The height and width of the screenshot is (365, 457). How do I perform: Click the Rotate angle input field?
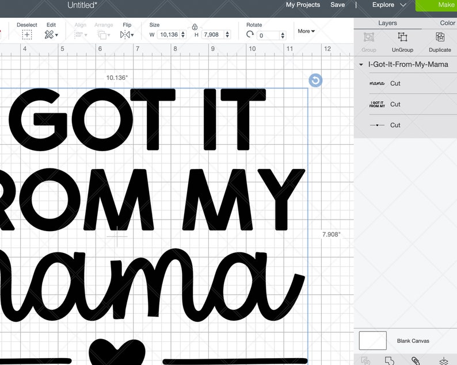click(268, 36)
